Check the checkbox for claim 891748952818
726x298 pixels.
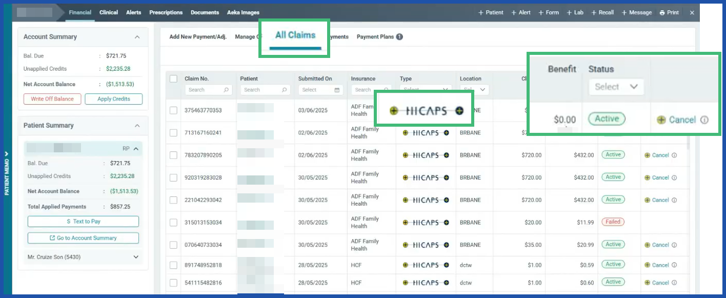173,265
